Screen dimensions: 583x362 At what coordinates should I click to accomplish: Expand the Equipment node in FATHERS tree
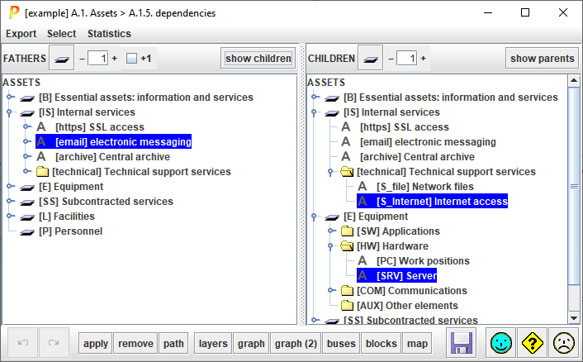tap(12, 187)
